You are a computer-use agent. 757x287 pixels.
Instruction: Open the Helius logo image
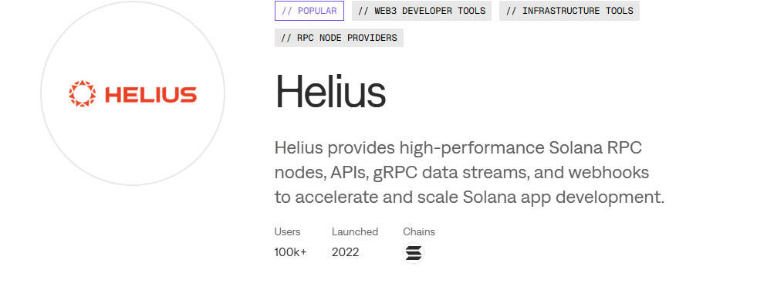click(133, 93)
